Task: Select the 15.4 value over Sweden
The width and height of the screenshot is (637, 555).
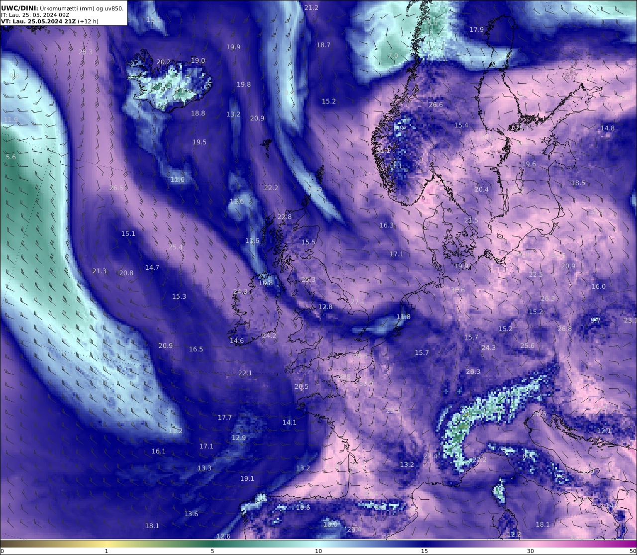Action: coord(461,125)
